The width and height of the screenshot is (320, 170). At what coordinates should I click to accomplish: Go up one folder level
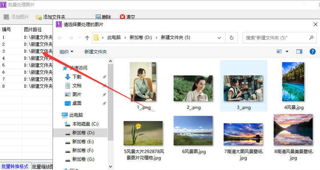[x=87, y=38]
